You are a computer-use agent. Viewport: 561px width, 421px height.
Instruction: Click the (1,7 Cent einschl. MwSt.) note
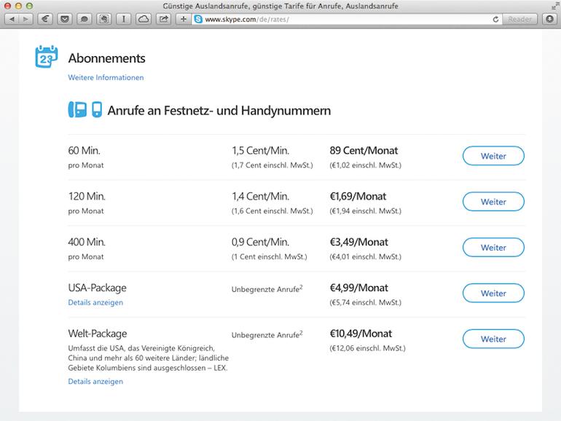[272, 165]
